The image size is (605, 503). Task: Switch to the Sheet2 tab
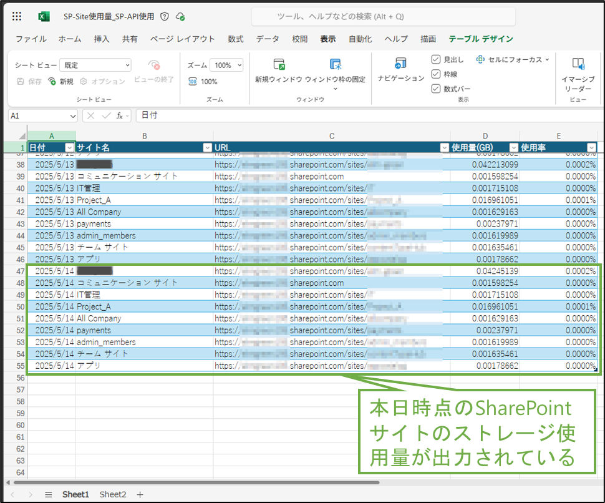[113, 494]
